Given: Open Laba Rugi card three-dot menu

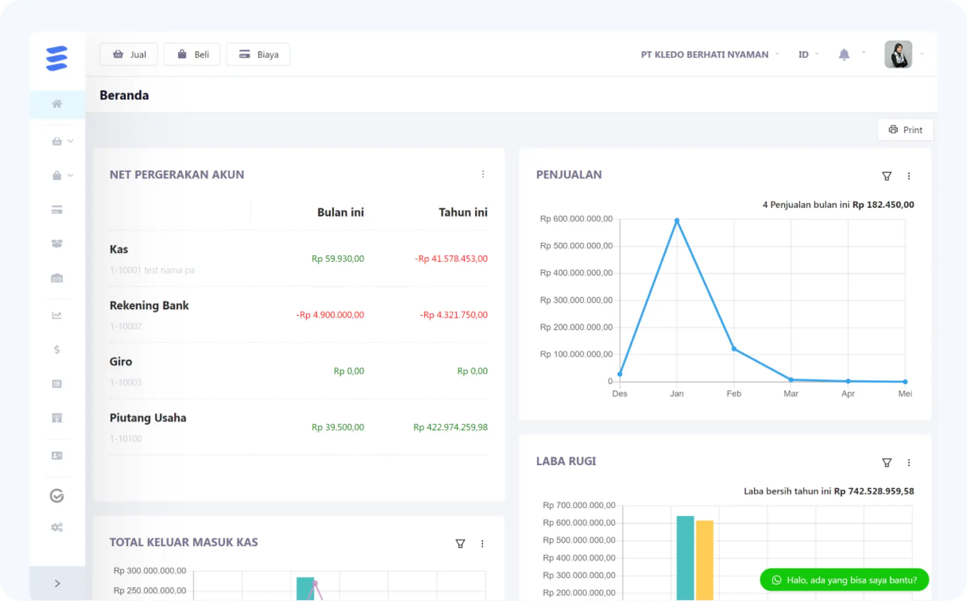Looking at the screenshot, I should point(909,463).
